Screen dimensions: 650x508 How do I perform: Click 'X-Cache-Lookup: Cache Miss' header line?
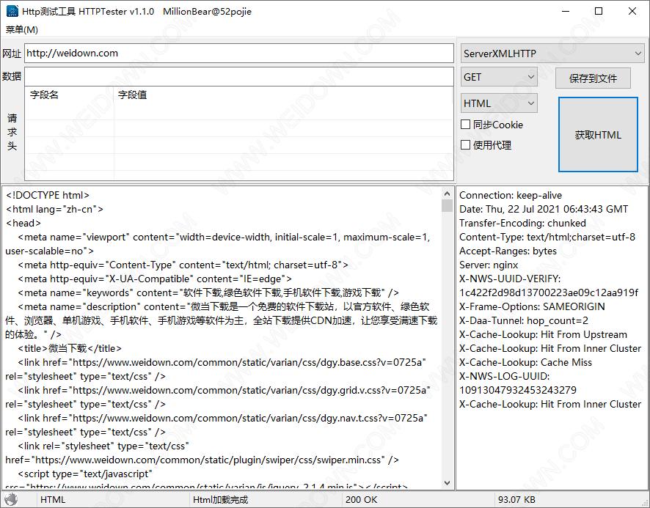coord(525,363)
